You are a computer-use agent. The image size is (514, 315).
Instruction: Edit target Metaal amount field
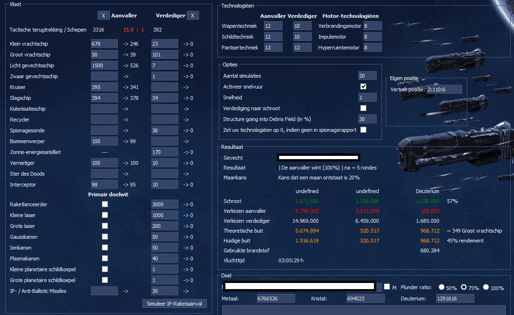click(x=276, y=299)
